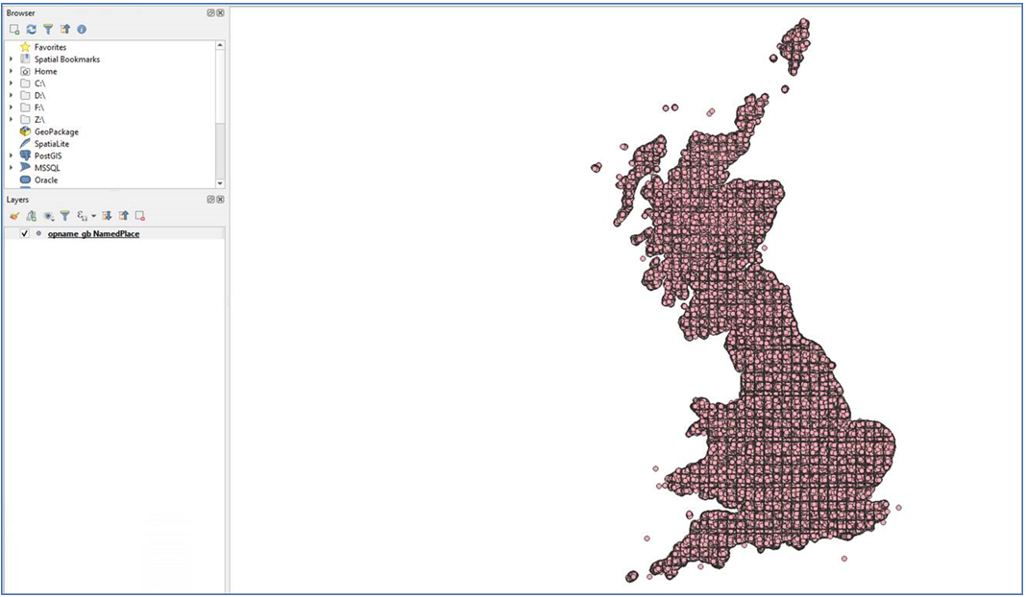Click the Add Selected Layers icon in Browser
Screen dimensions: 1026x597
[x=14, y=30]
